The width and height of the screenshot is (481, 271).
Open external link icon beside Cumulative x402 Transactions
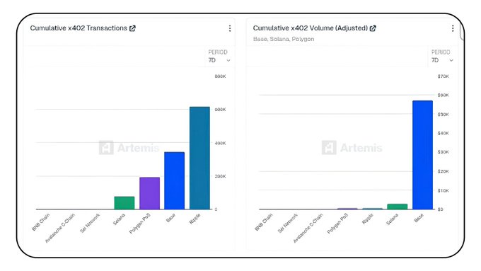[132, 28]
